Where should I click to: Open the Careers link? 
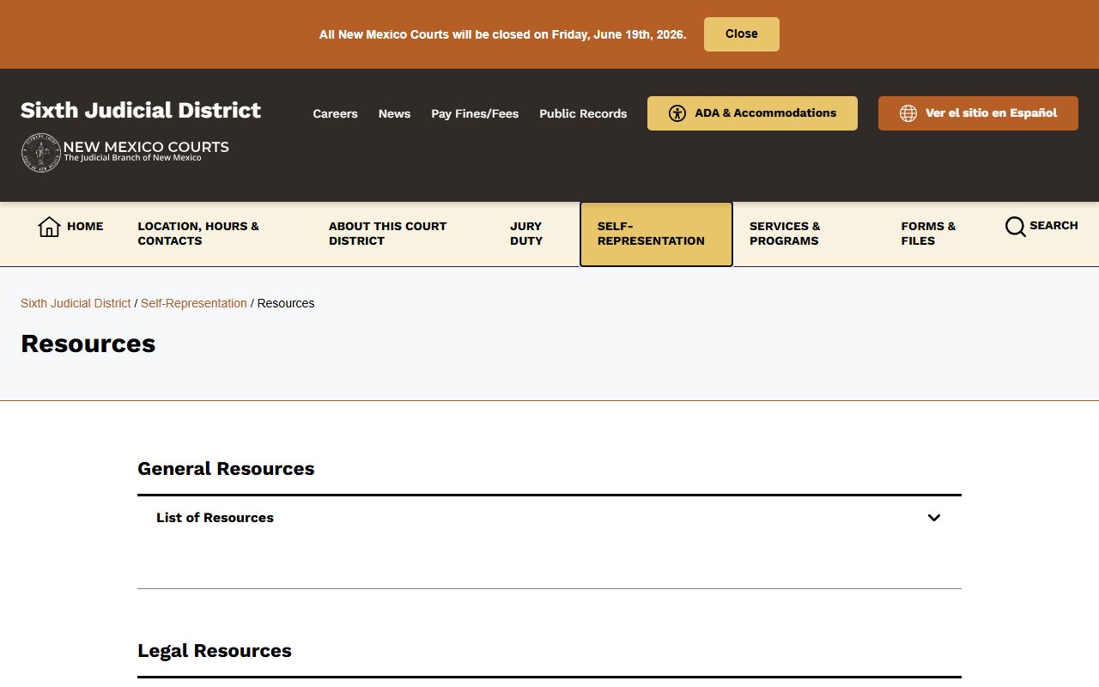point(335,113)
